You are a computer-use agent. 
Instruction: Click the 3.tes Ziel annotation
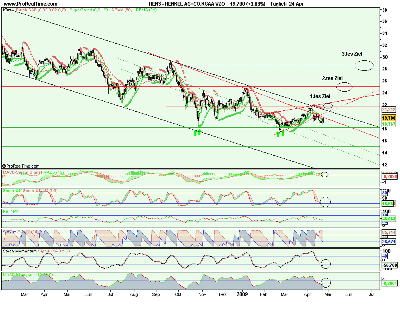(352, 54)
